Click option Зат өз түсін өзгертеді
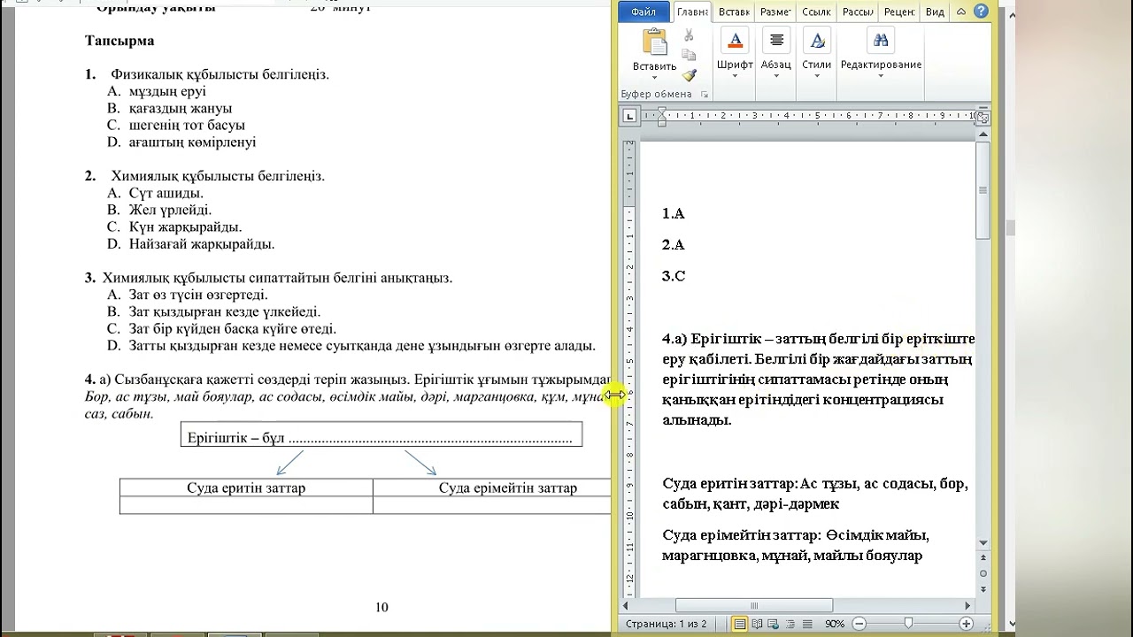1133x637 pixels. pos(198,295)
